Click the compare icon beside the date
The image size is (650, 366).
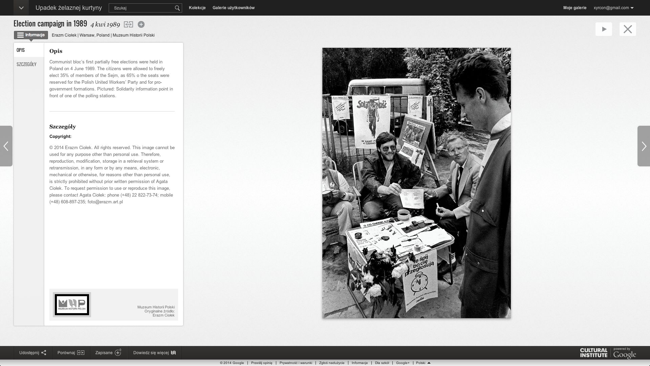(128, 24)
